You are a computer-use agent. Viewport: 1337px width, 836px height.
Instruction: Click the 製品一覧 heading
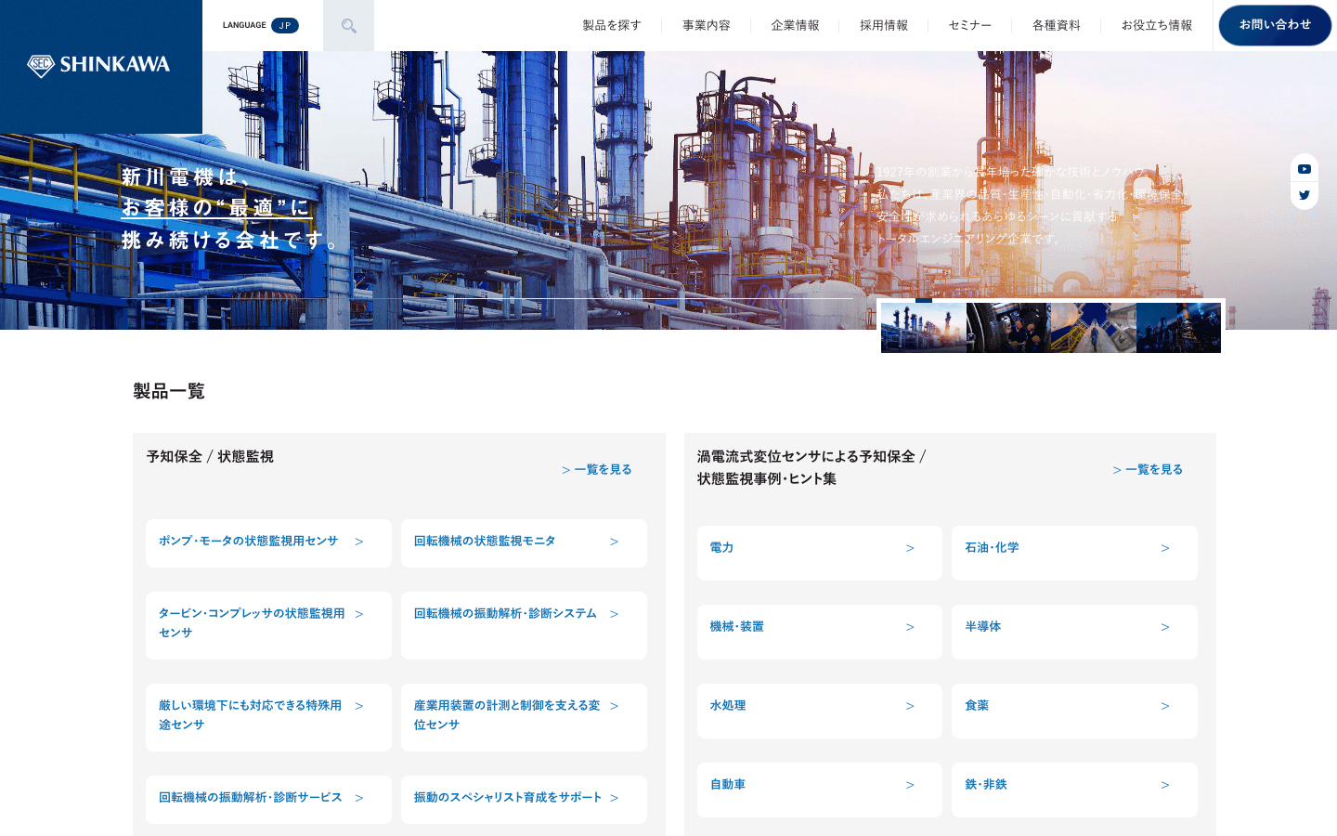point(169,391)
